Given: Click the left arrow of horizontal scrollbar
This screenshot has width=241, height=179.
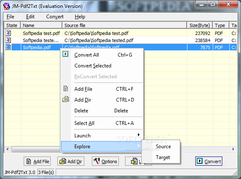Looking at the screenshot, I should click(x=7, y=149).
